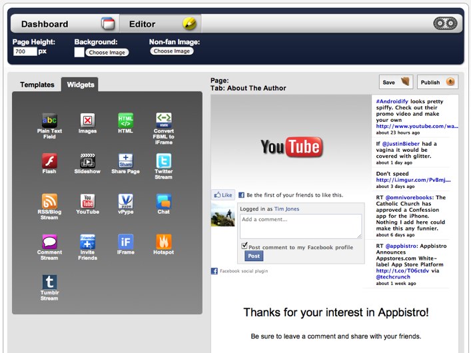Viewport: 471px width, 353px height.
Task: Toggle Post comment to my Facebook profile
Action: point(244,246)
